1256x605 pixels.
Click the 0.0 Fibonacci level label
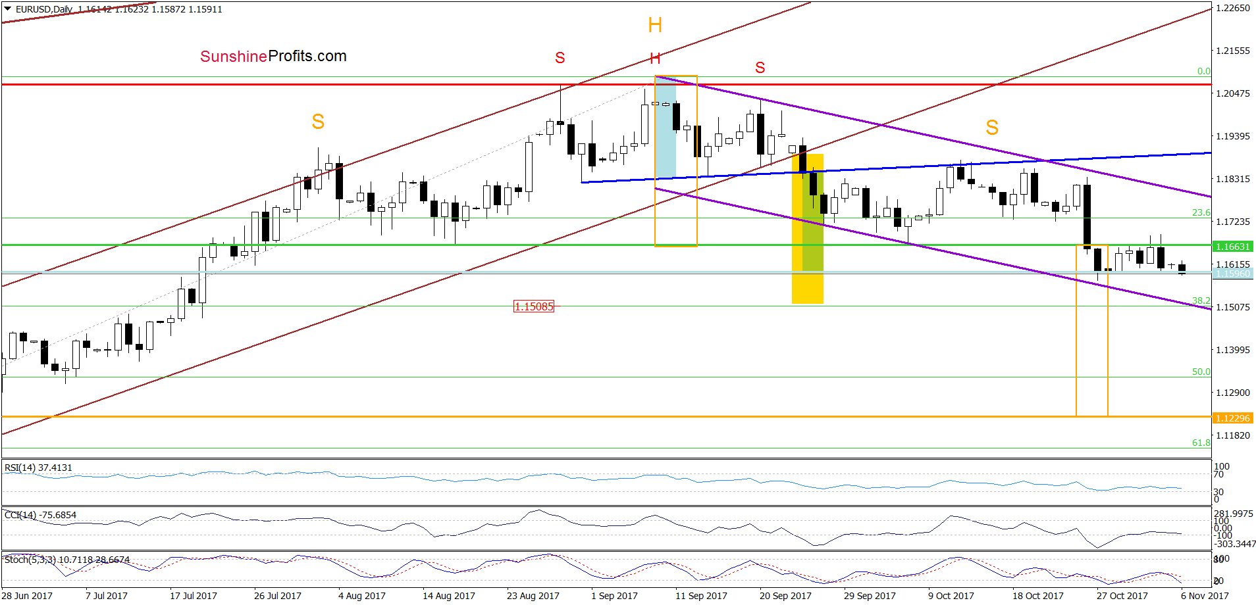coord(1203,71)
